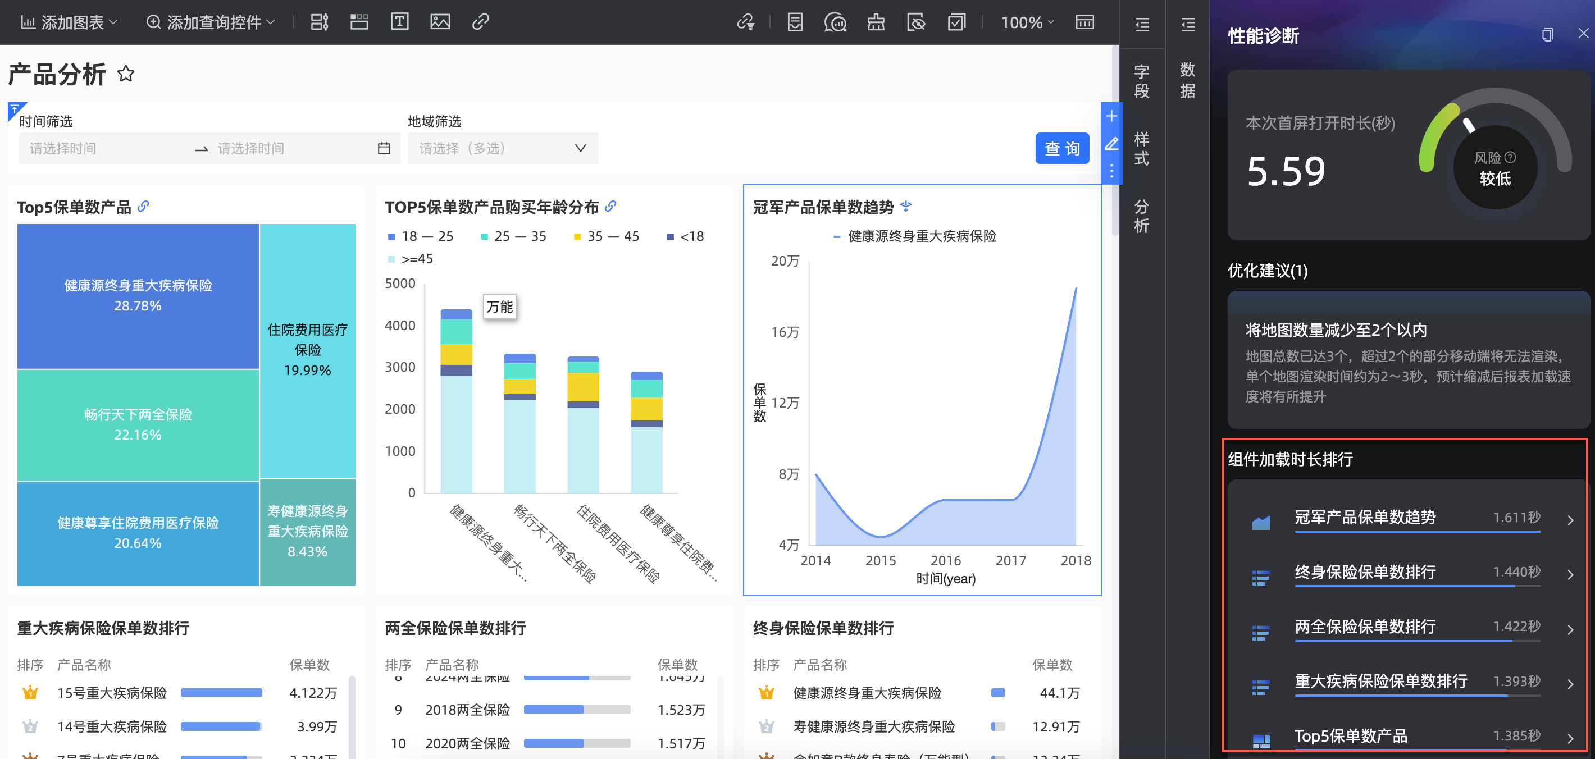This screenshot has height=759, width=1595.
Task: Favorite the 产品分析 dashboard with star
Action: point(126,74)
